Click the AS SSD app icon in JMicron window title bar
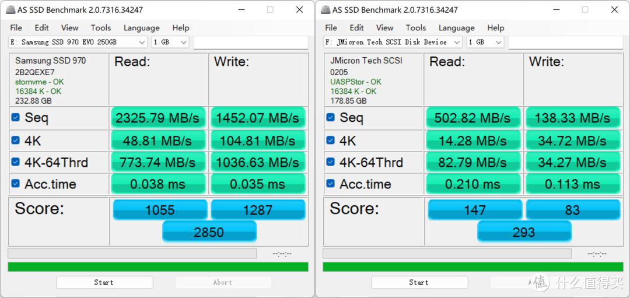Viewport: 630px width, 298px height. tap(324, 10)
